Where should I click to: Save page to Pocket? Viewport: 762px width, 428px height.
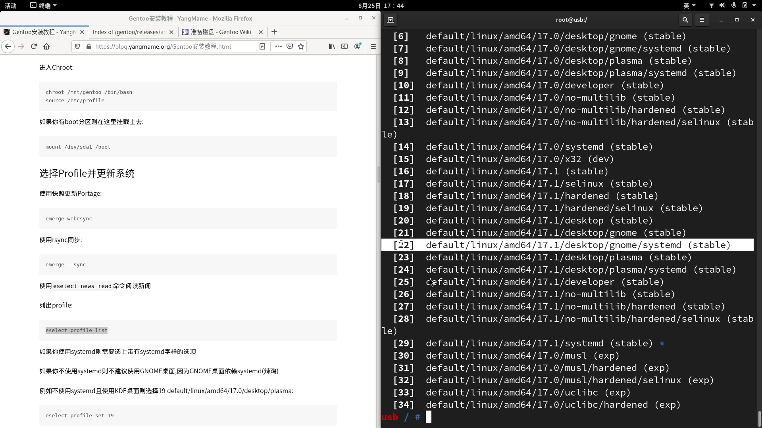tap(290, 46)
